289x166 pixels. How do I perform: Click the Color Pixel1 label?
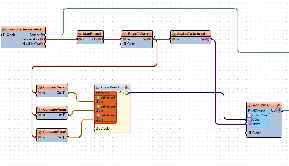[x=261, y=115]
